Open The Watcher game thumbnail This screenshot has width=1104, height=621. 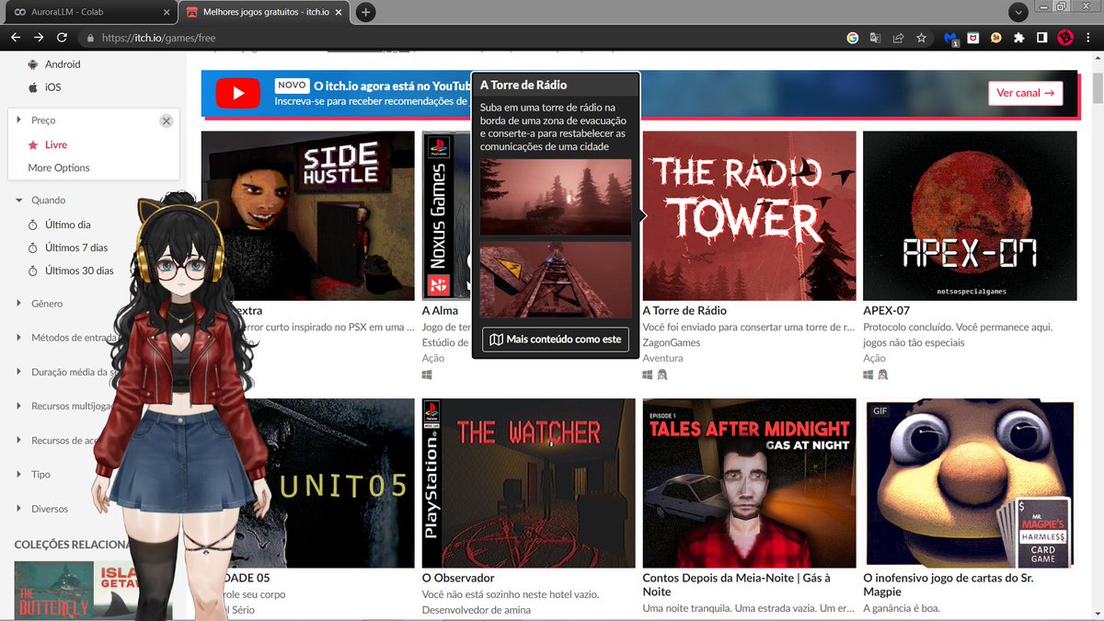coord(528,483)
